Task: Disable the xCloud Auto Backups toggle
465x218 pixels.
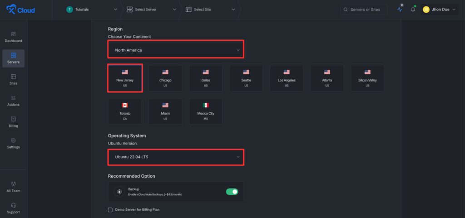Action: tap(232, 192)
